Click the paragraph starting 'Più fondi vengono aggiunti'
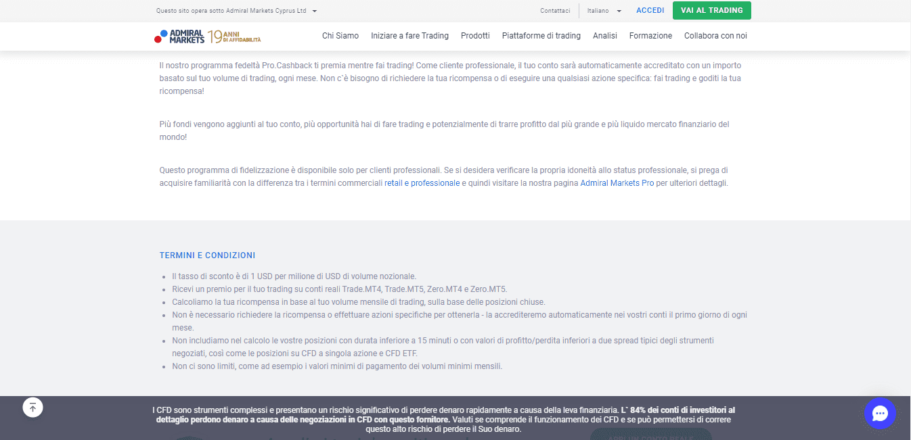The height and width of the screenshot is (440, 911). pos(444,130)
